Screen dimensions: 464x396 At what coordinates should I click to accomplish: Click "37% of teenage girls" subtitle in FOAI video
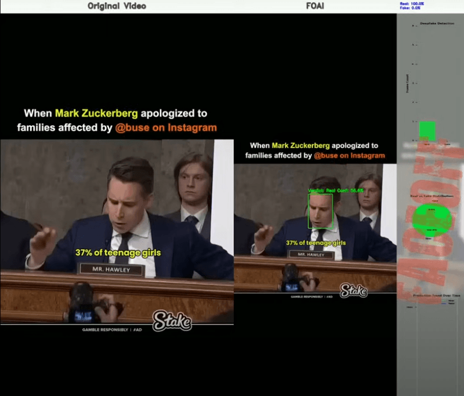click(316, 243)
